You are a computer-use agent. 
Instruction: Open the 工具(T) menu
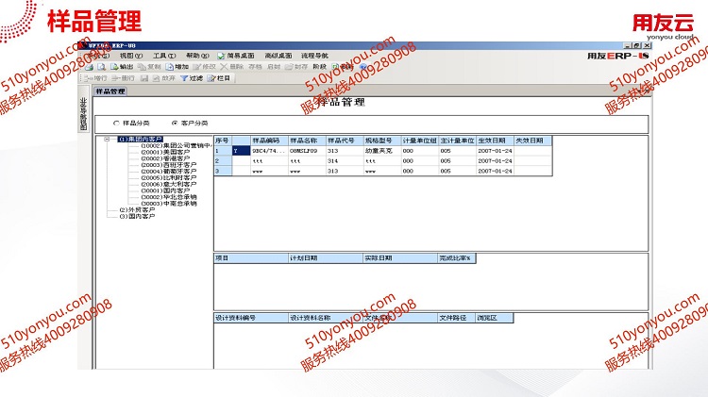(163, 56)
